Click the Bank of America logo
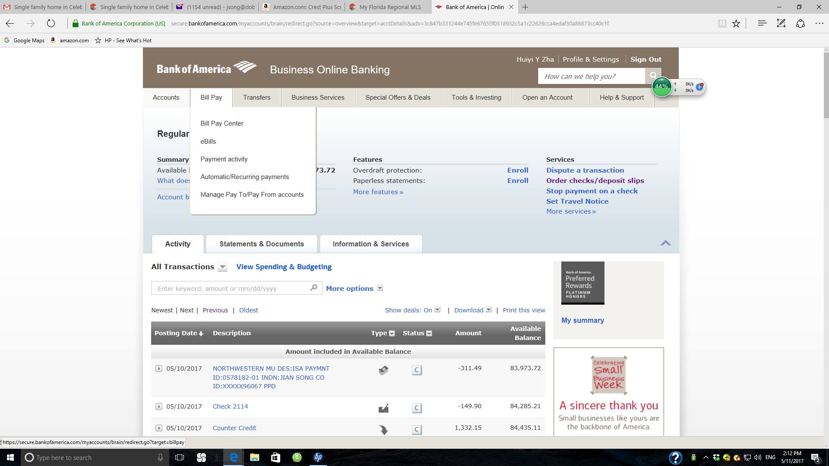The height and width of the screenshot is (466, 829). 206,68
